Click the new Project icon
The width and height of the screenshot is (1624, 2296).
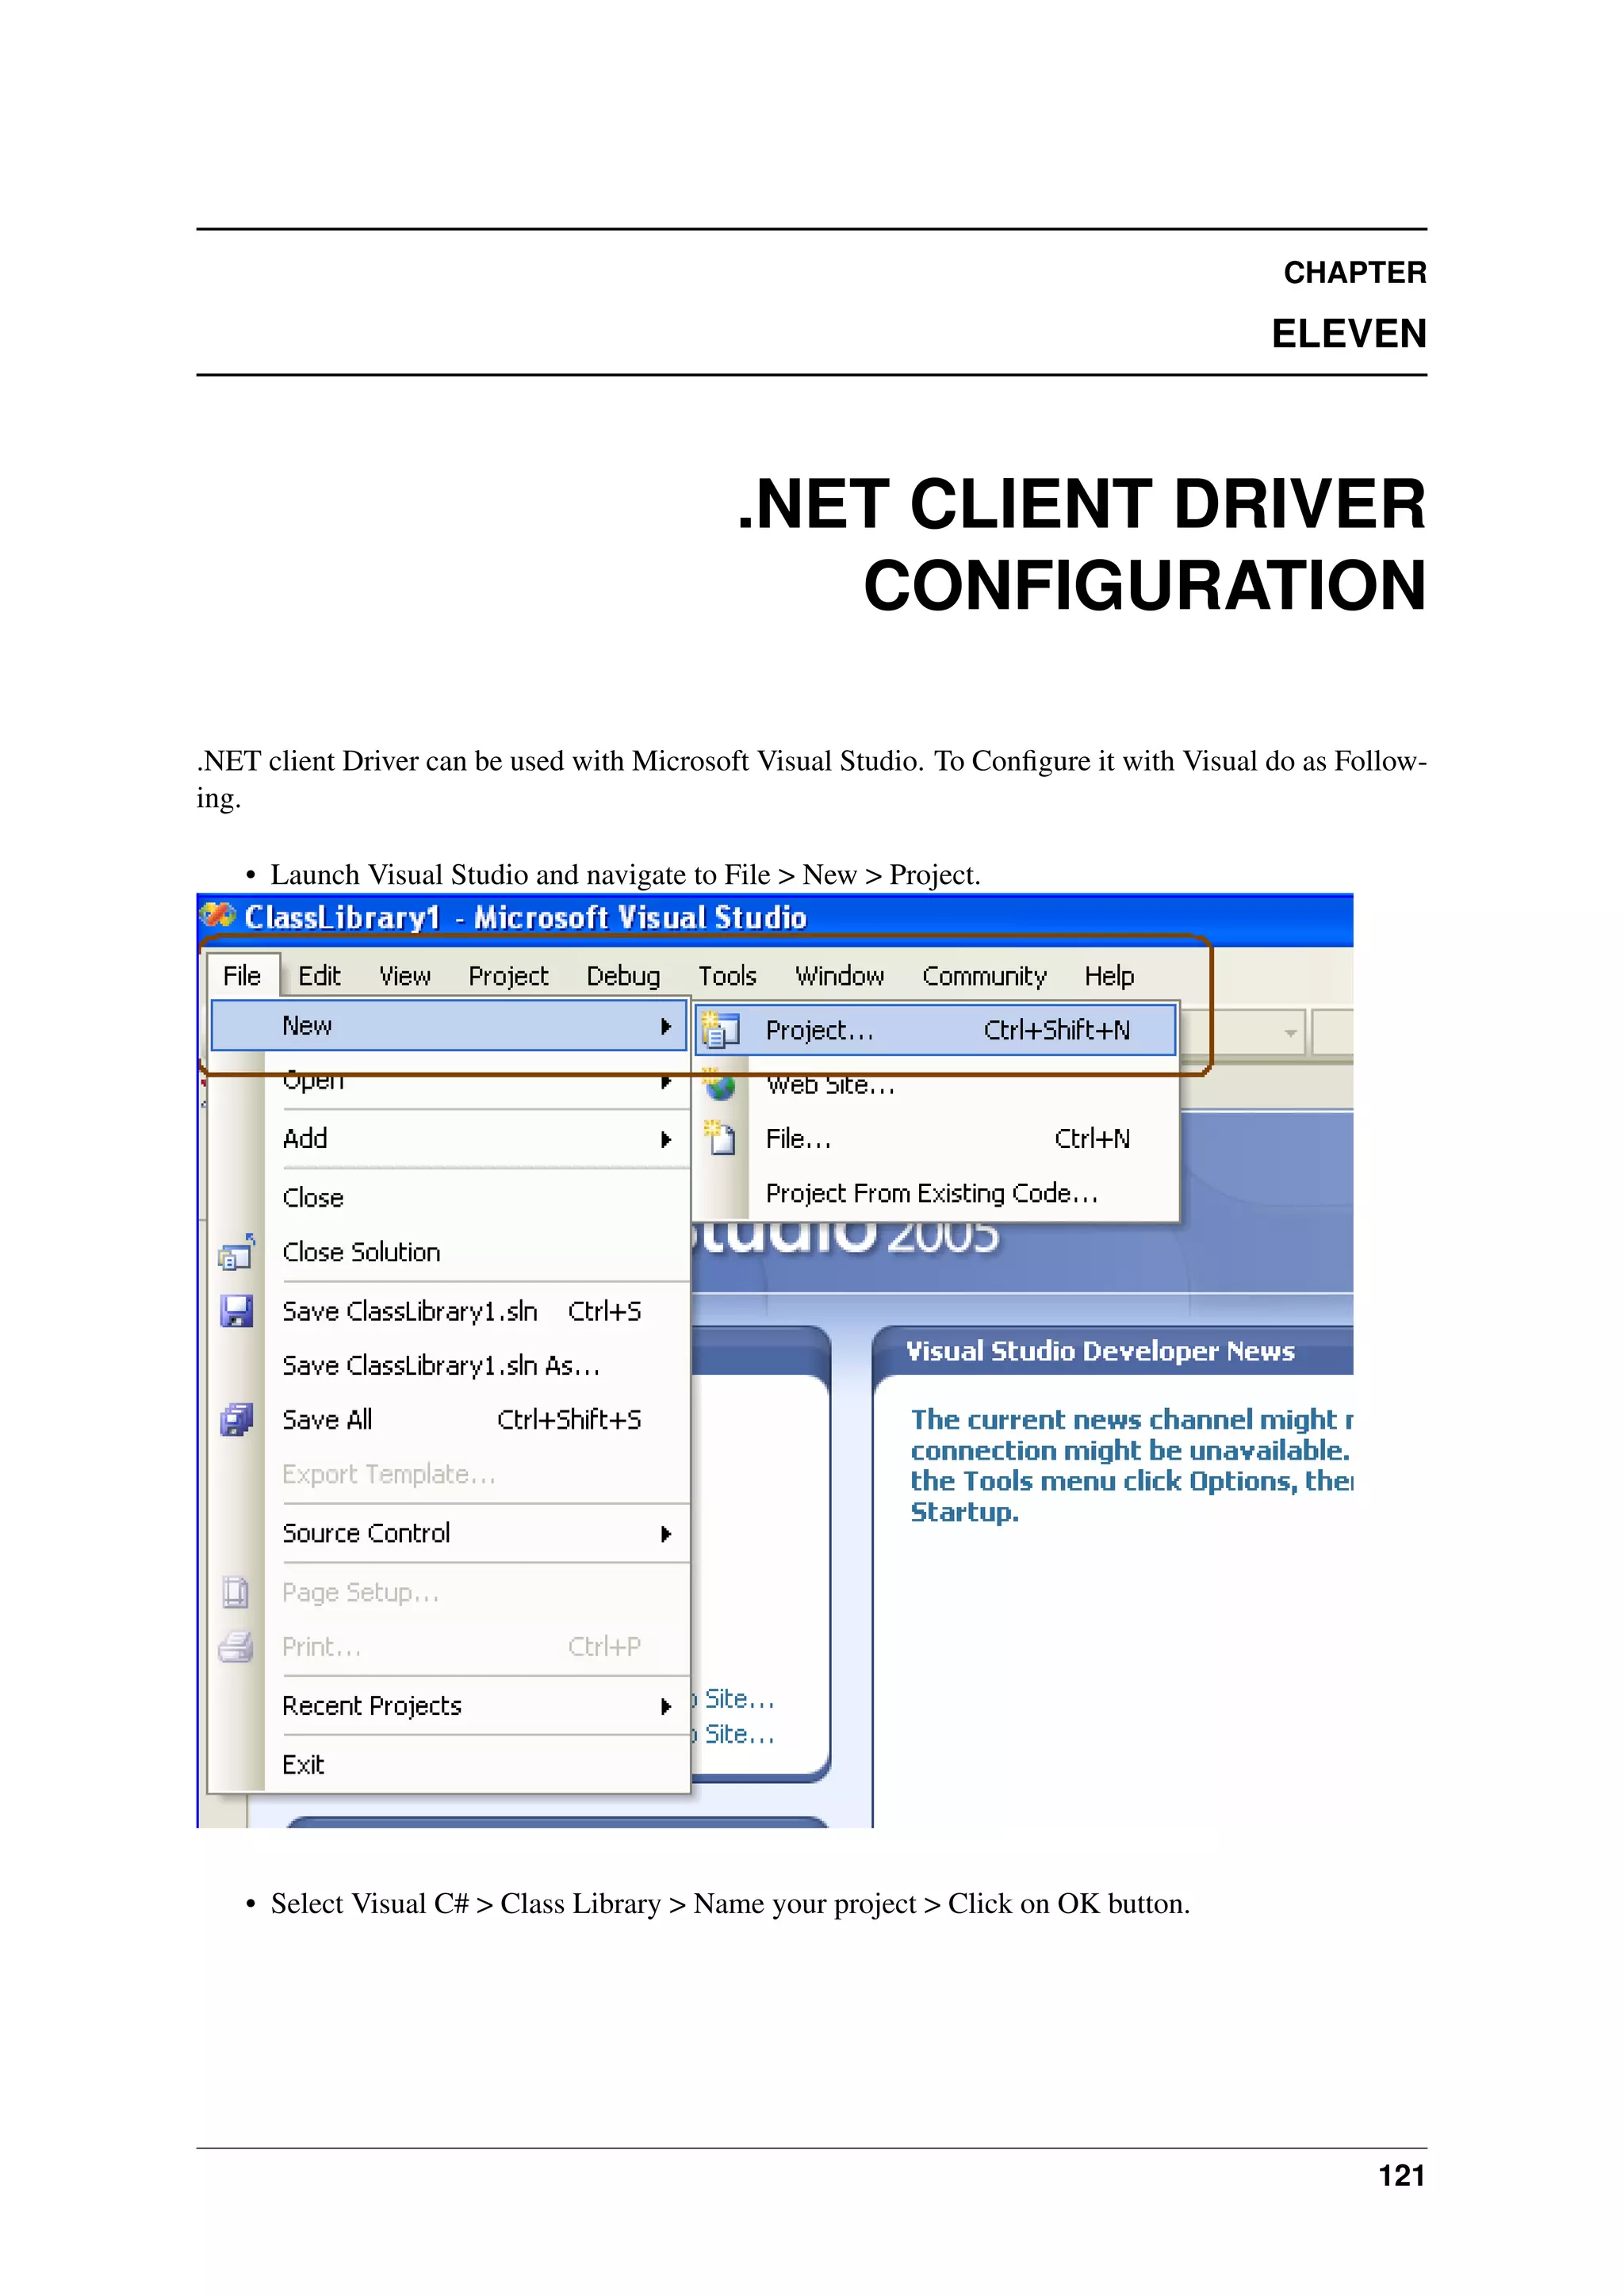pos(720,1030)
